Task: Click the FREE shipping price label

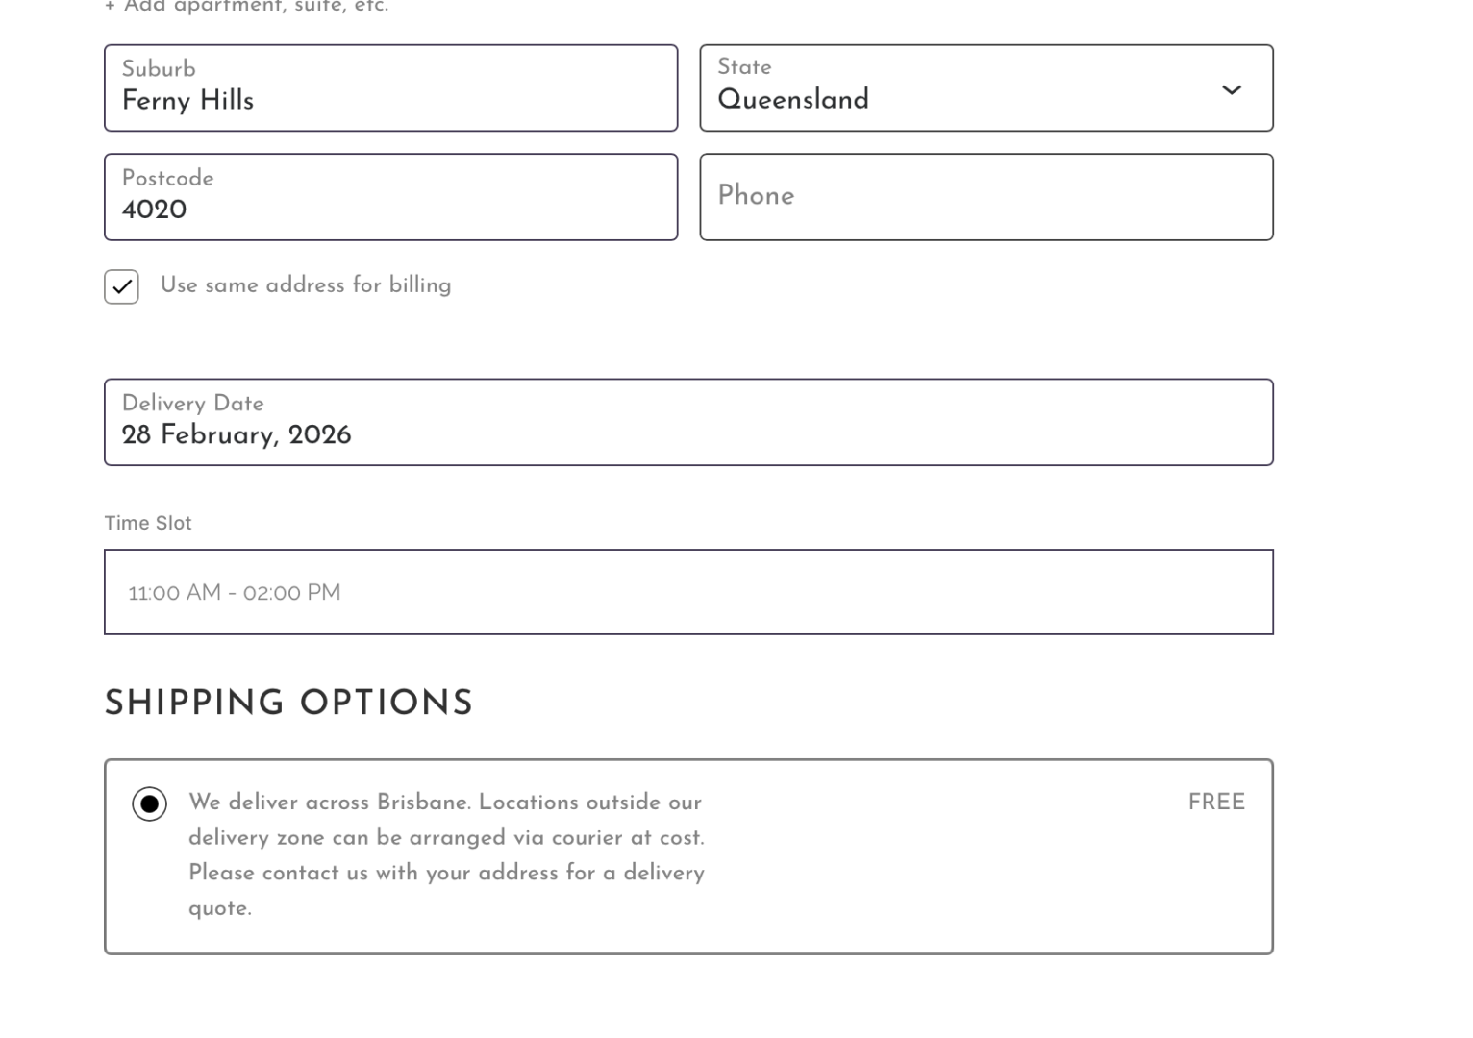Action: pyautogui.click(x=1216, y=803)
